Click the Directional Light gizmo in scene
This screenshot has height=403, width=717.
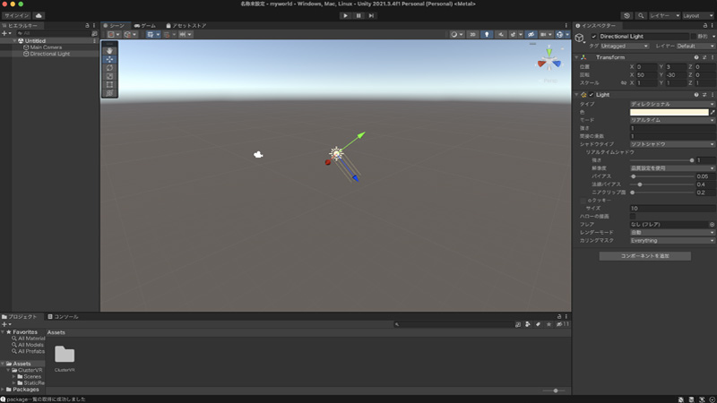pos(336,153)
